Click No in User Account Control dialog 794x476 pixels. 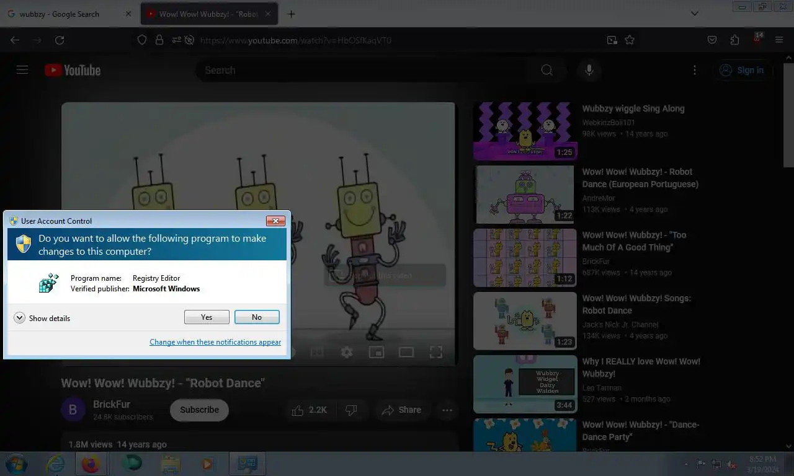(x=257, y=317)
